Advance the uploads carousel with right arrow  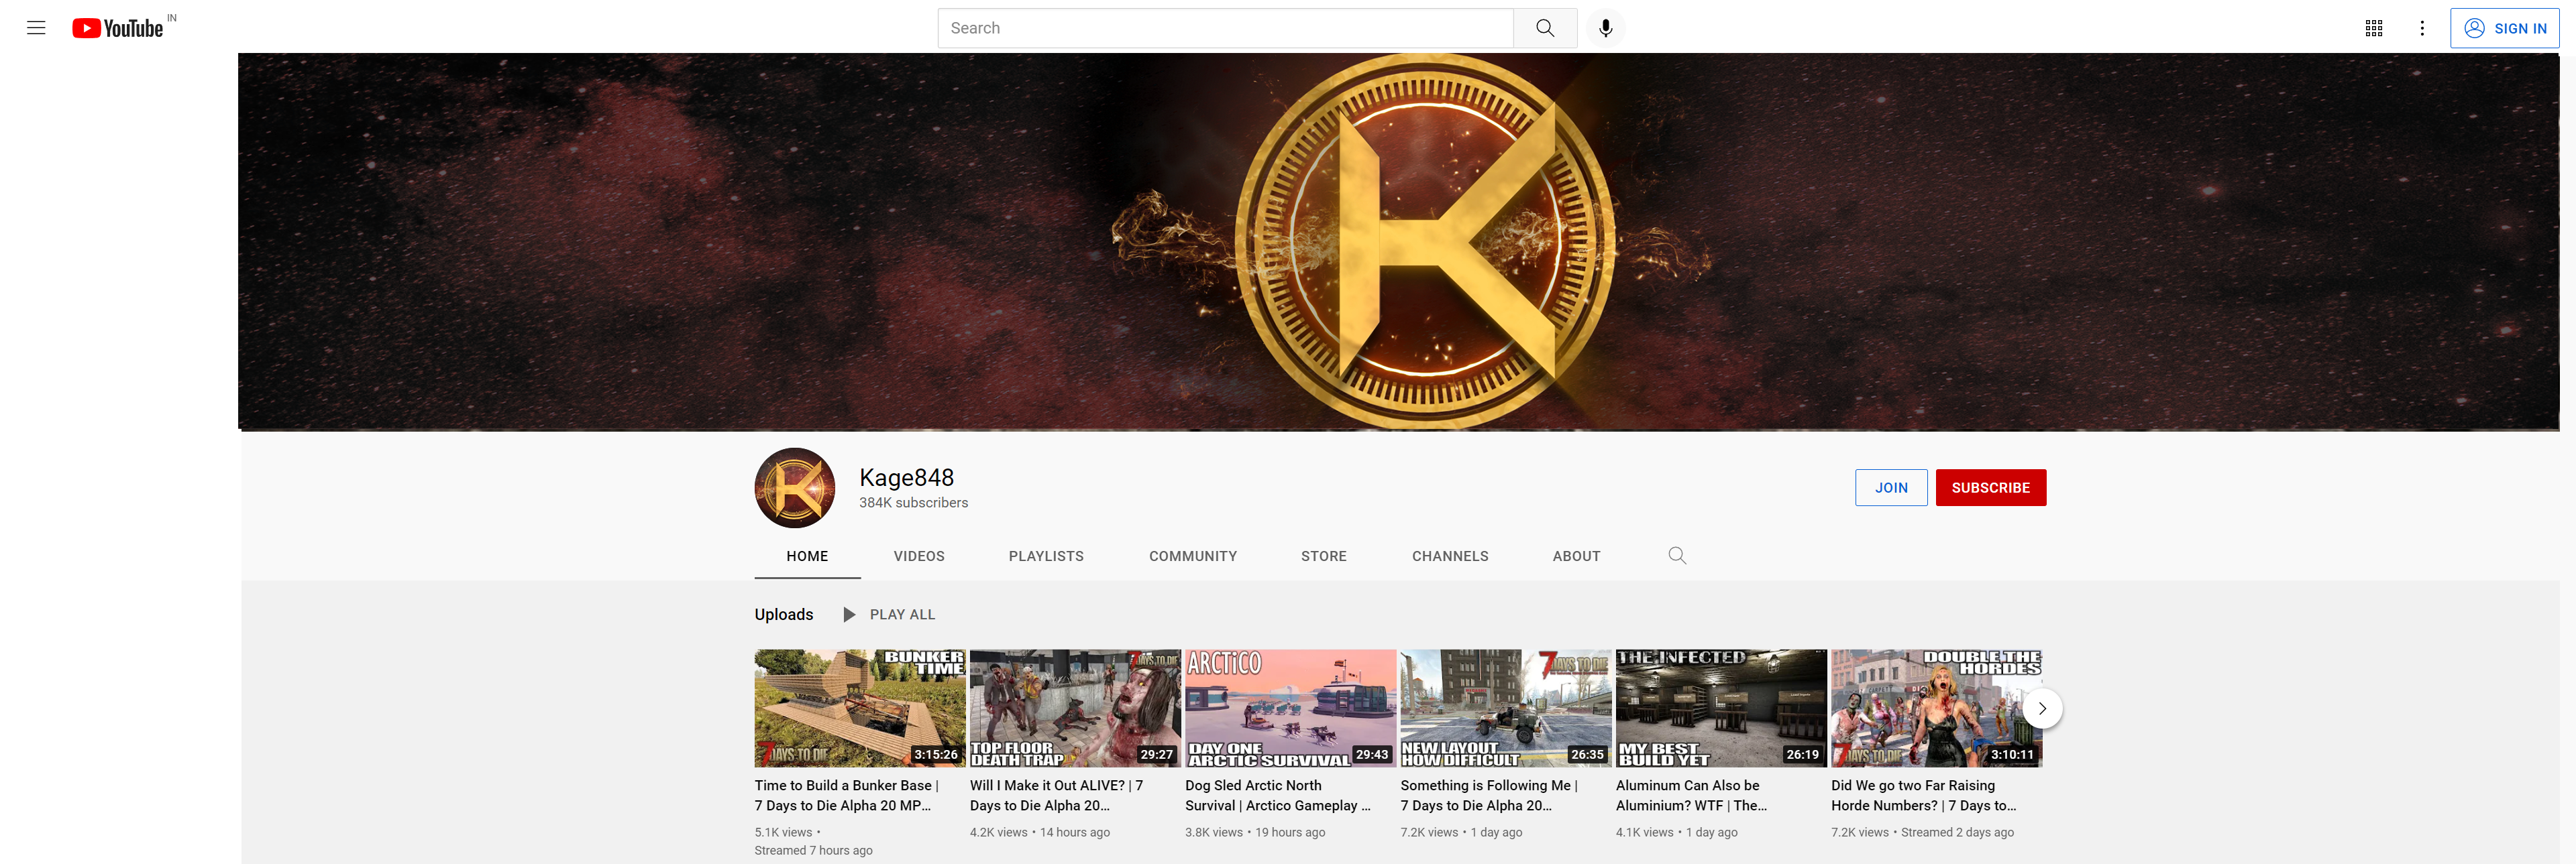point(2042,708)
